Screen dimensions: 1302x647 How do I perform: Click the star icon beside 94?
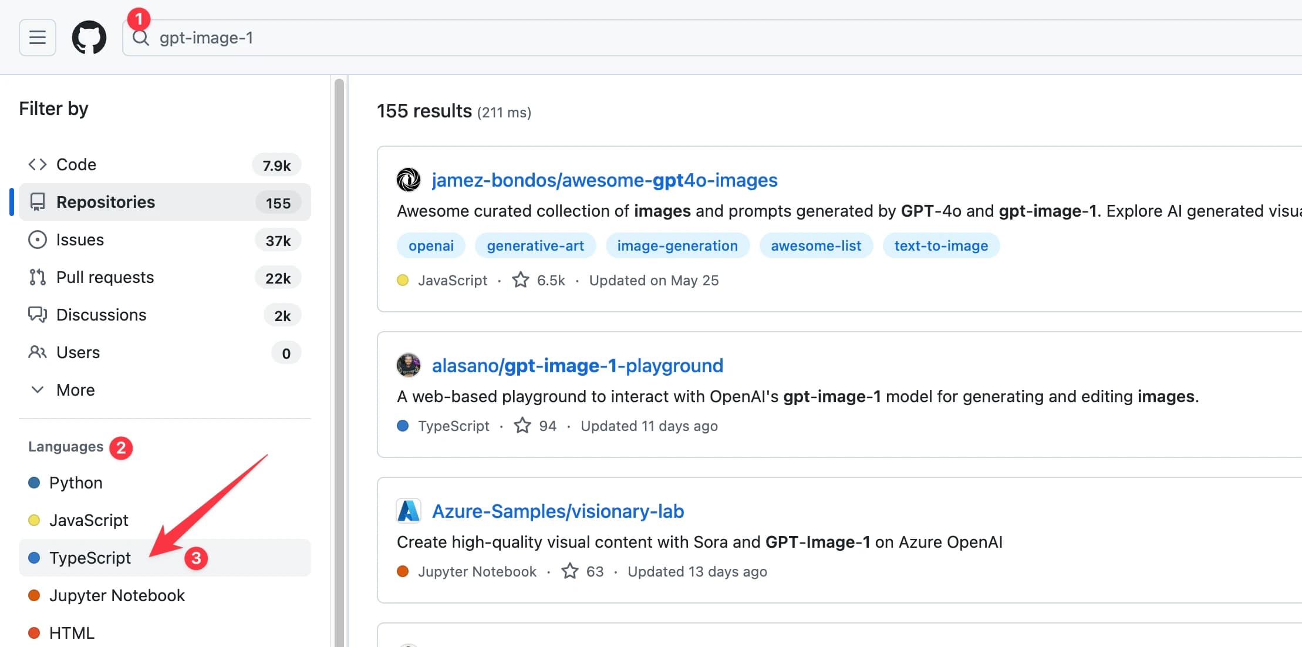click(x=522, y=426)
